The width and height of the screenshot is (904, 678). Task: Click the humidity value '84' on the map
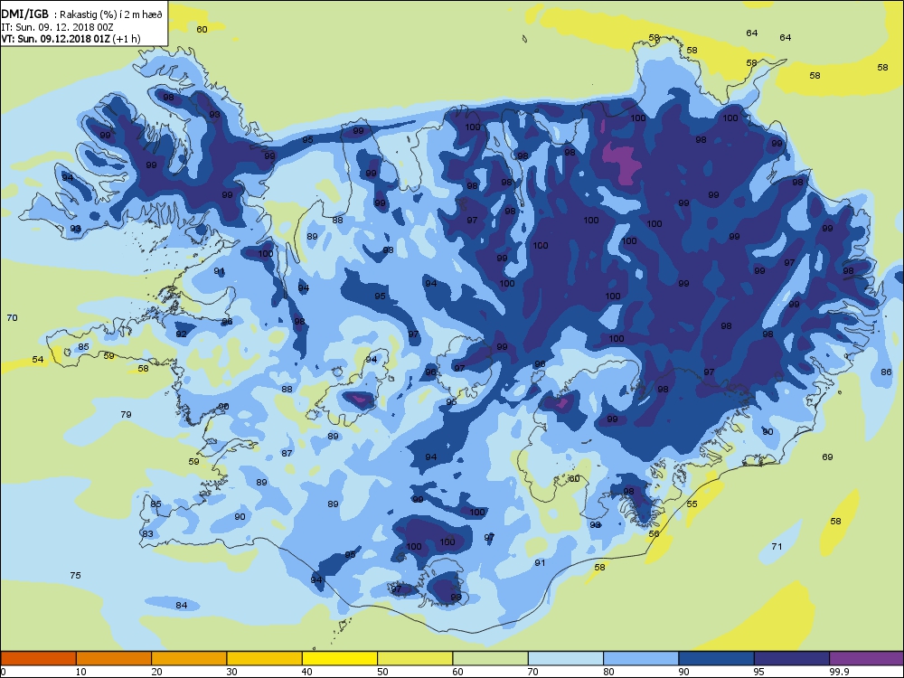pos(181,605)
